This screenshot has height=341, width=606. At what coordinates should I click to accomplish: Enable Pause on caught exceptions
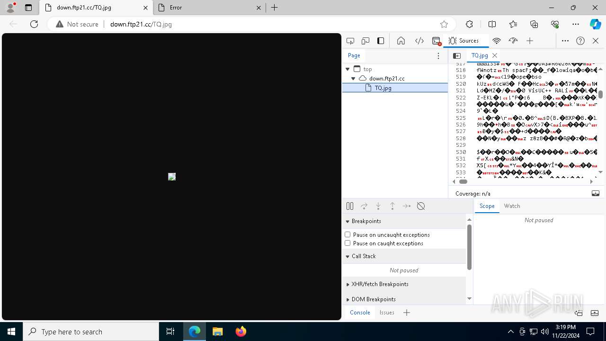pos(348,243)
